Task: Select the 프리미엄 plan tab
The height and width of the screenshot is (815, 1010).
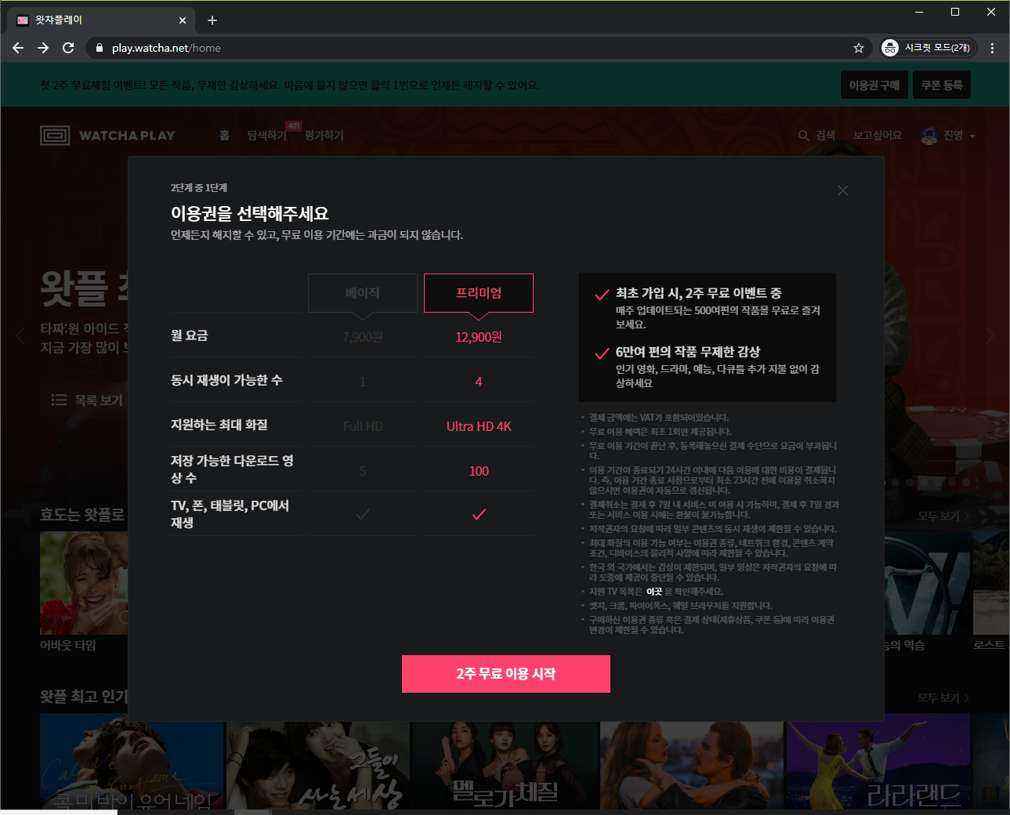Action: pos(479,293)
